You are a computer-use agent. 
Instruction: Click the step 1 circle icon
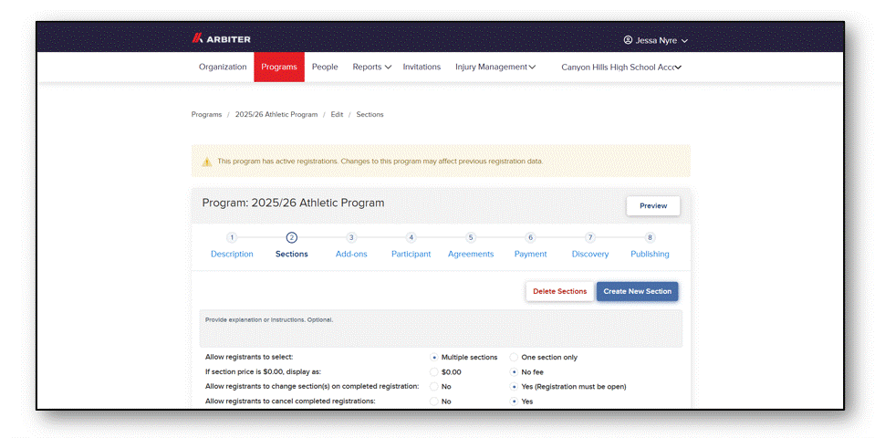coord(232,237)
